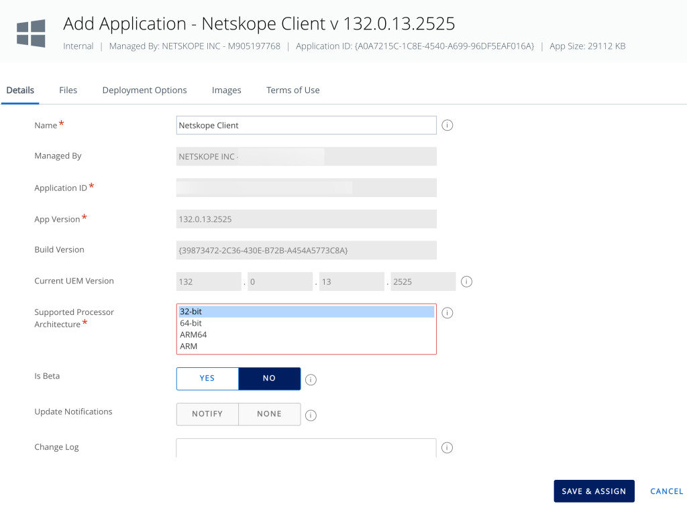Image resolution: width=687 pixels, height=508 pixels.
Task: Click info icon next to Update Notifications
Action: 311,416
